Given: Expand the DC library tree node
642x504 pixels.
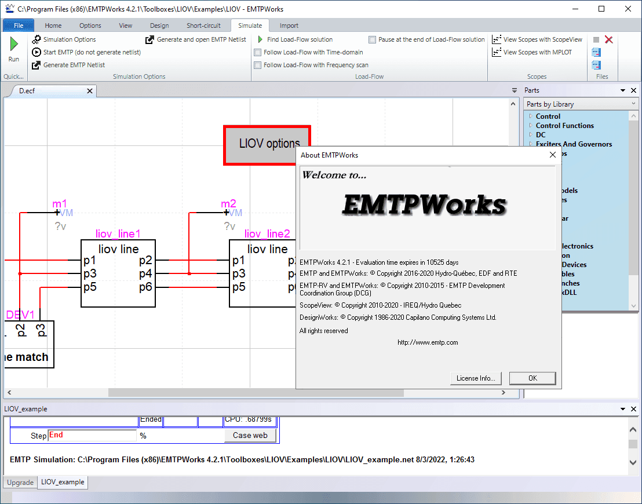Looking at the screenshot, I should tap(531, 134).
